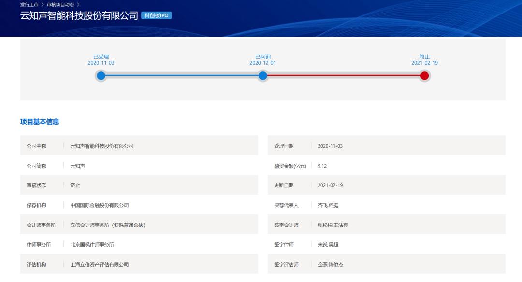Select signing appraisers 金燕,陈俊杰

[x=331, y=265]
